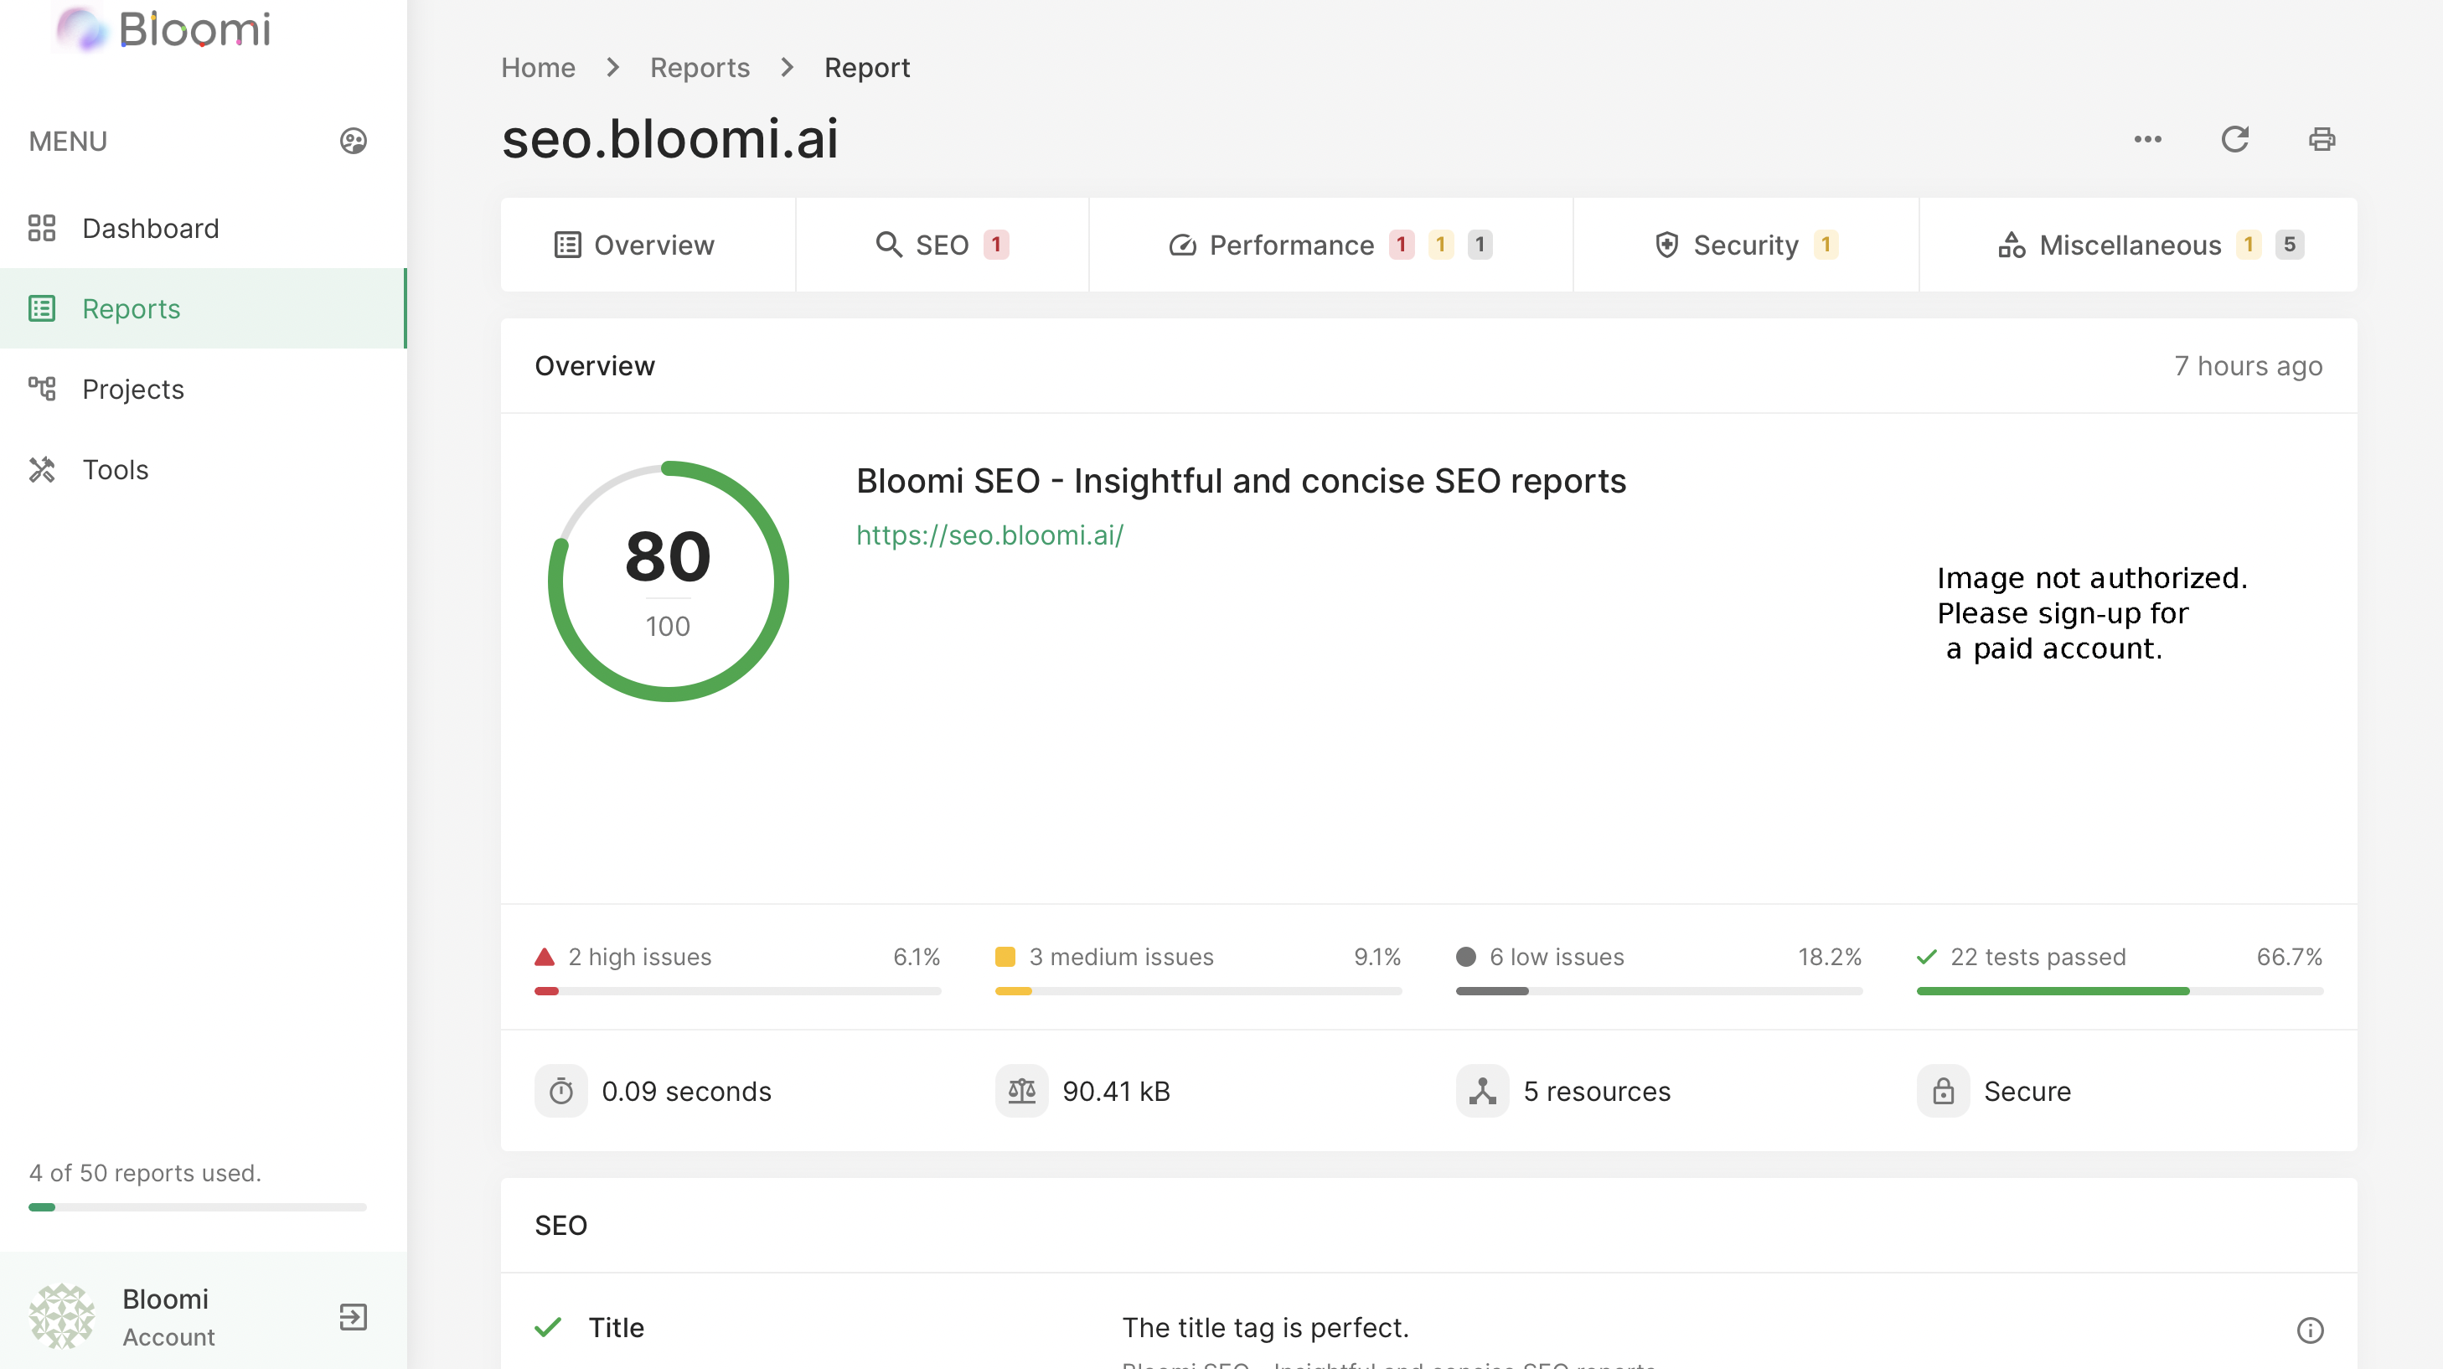
Task: Click the Dashboard grid icon
Action: pyautogui.click(x=42, y=229)
